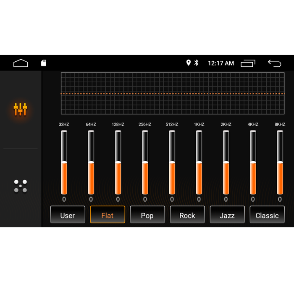The height and width of the screenshot is (294, 294).
Task: Click the equalizer response curve graph
Action: 173,93
